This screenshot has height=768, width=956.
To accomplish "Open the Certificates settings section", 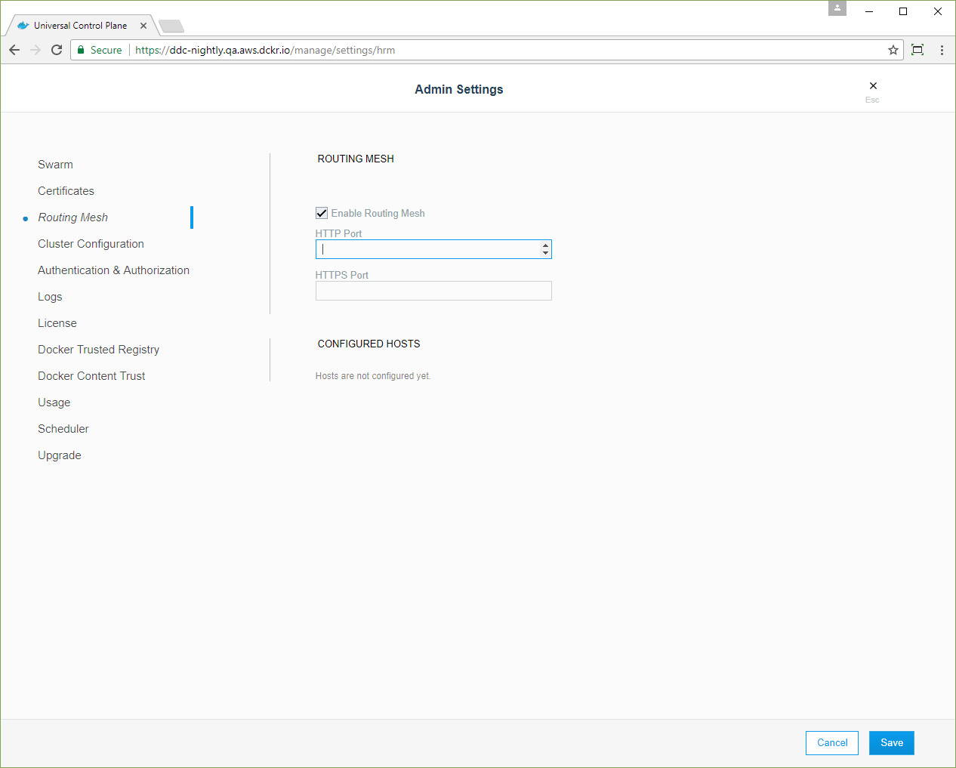I will [66, 190].
